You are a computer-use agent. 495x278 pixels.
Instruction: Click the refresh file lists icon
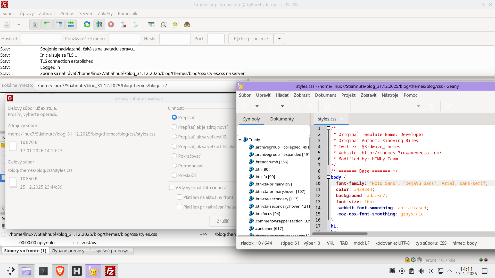pyautogui.click(x=87, y=24)
